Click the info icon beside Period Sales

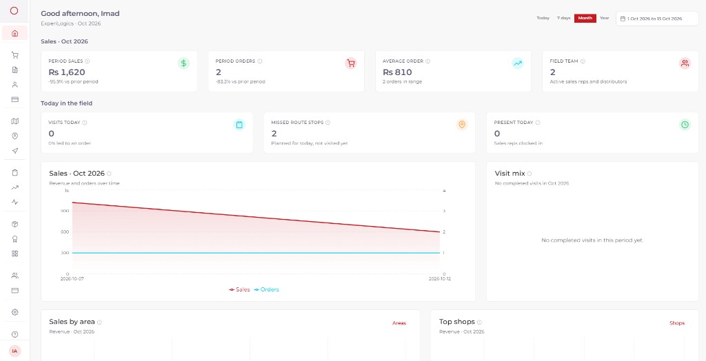pos(88,61)
